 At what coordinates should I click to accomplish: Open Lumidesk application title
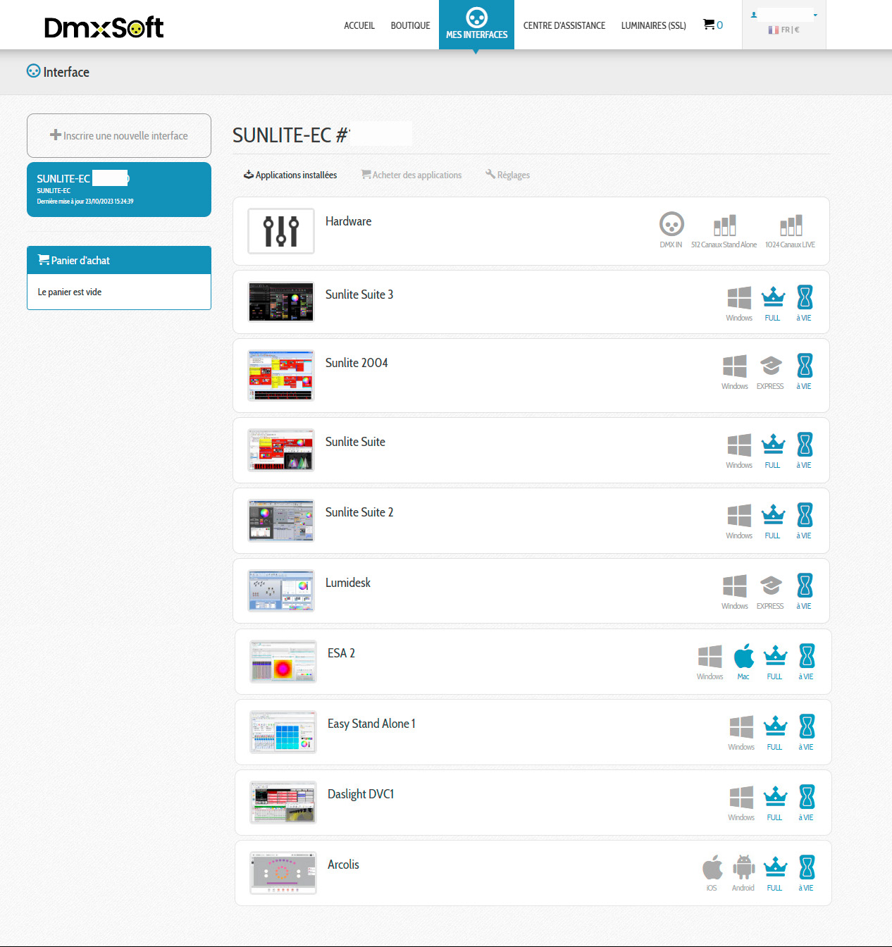[x=348, y=583]
